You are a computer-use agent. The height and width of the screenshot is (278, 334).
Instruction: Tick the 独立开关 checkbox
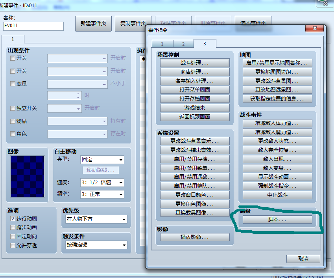point(13,108)
